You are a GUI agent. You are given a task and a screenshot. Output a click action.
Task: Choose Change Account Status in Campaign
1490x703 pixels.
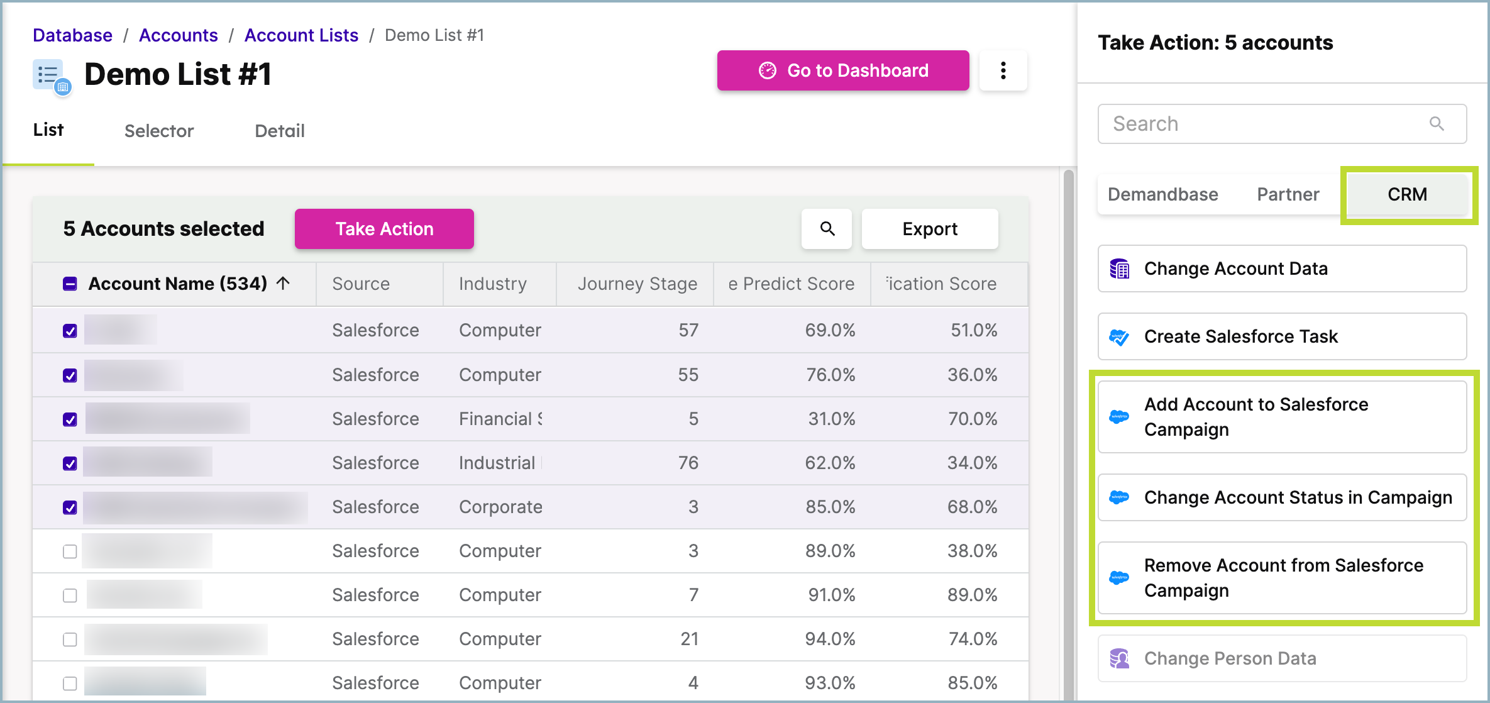pos(1282,497)
